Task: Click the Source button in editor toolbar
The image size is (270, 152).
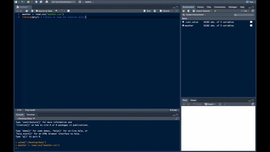Action: 165,11
